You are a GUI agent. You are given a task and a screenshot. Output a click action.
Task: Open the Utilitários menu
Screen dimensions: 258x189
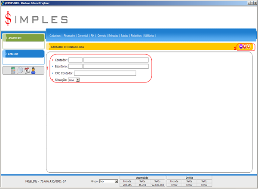point(149,36)
